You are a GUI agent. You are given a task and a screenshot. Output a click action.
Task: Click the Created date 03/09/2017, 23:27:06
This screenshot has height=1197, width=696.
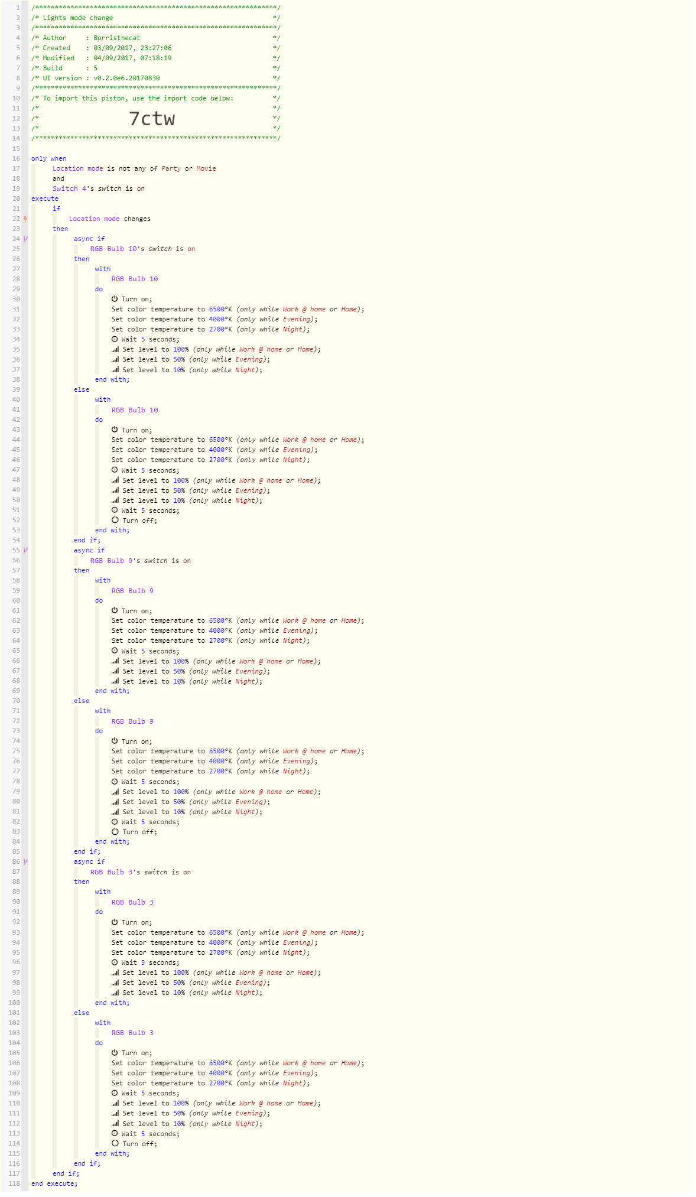[x=132, y=48]
